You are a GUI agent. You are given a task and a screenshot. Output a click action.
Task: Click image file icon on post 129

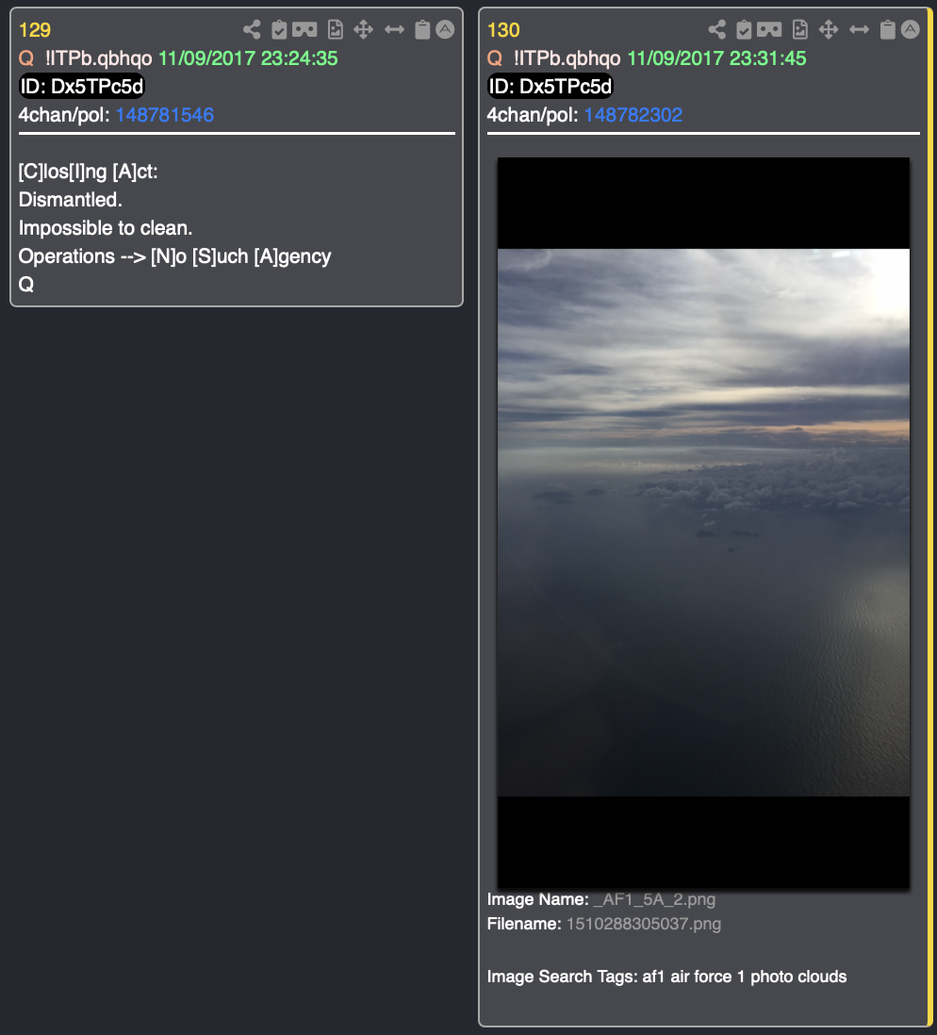pyautogui.click(x=336, y=30)
